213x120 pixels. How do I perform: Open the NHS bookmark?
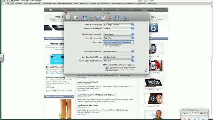pos(12,4)
